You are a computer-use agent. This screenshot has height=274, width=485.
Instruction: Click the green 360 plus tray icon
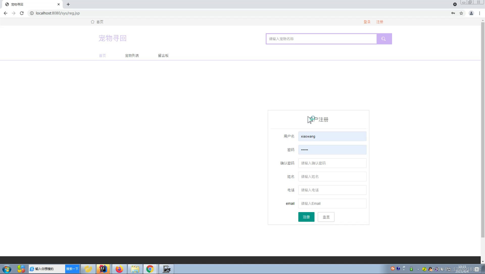(424, 269)
